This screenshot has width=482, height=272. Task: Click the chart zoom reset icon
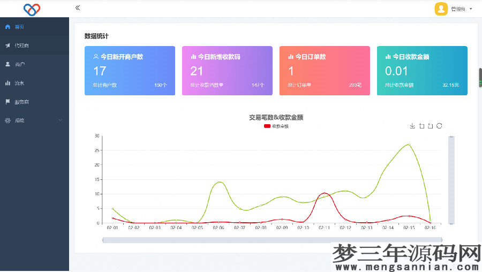431,126
